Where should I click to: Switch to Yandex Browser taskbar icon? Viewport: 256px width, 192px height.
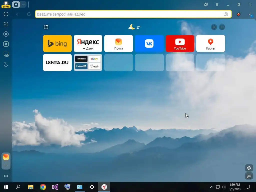pos(104,187)
